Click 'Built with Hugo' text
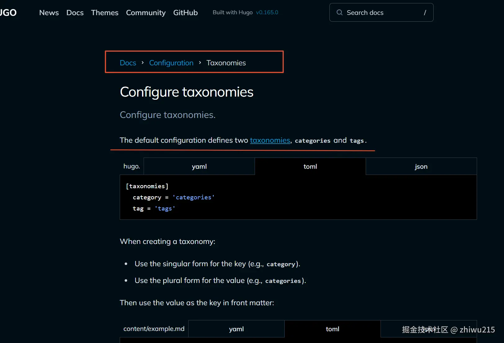 tap(233, 12)
